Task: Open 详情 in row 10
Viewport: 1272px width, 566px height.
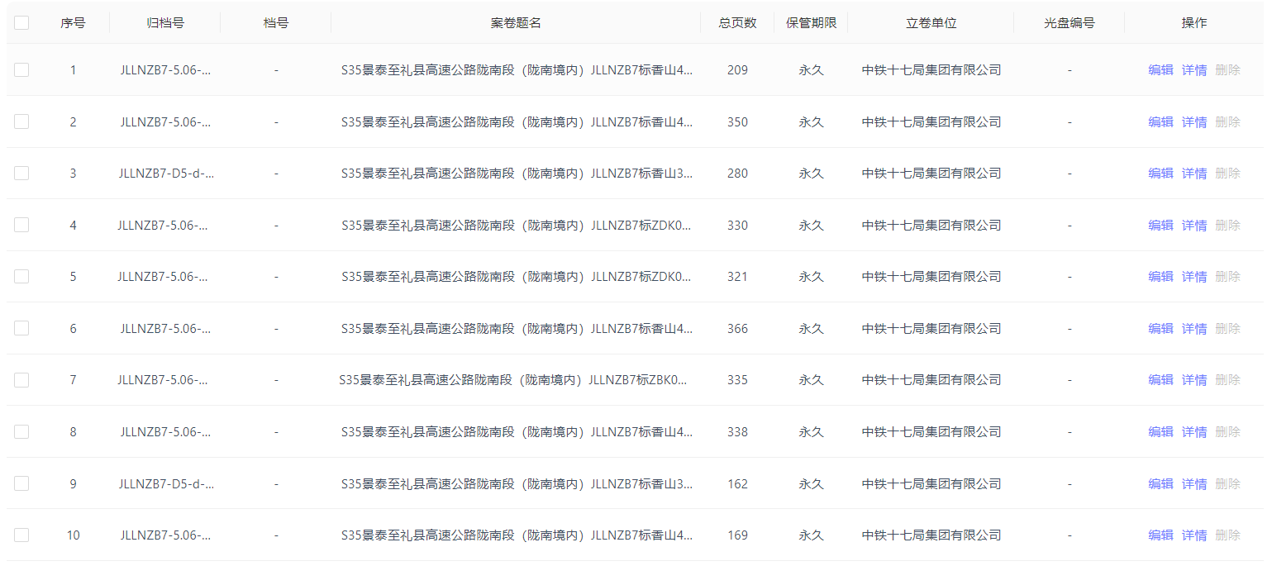Action: 1194,535
